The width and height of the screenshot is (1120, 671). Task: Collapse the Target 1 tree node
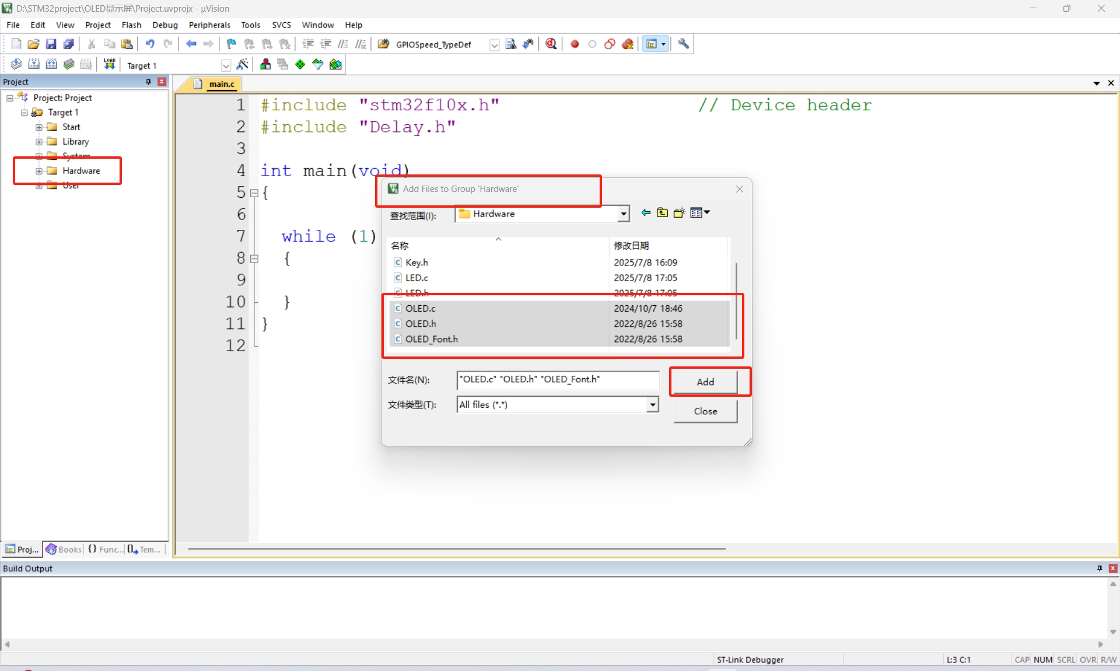point(24,113)
